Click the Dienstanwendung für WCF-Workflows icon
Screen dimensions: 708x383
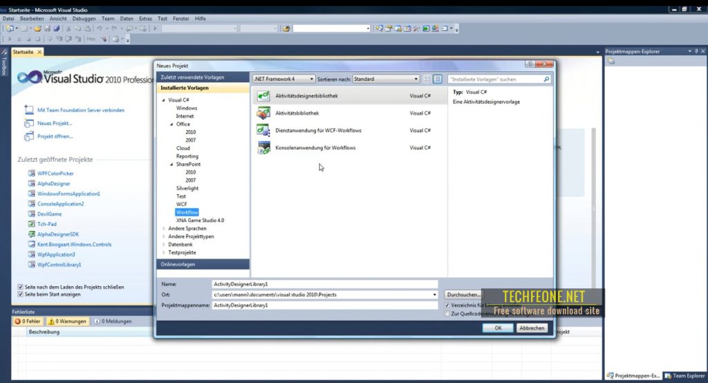point(263,130)
